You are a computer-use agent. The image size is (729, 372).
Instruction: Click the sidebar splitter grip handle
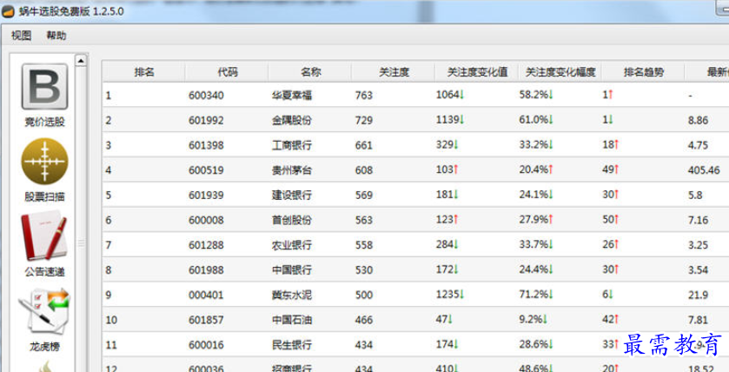pos(81,242)
